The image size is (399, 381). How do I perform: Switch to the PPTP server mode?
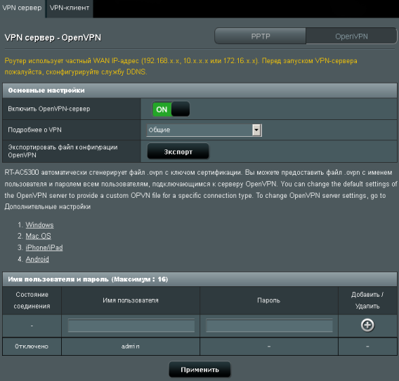261,36
